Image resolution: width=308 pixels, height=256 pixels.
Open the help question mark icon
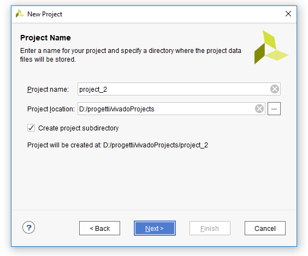[29, 228]
